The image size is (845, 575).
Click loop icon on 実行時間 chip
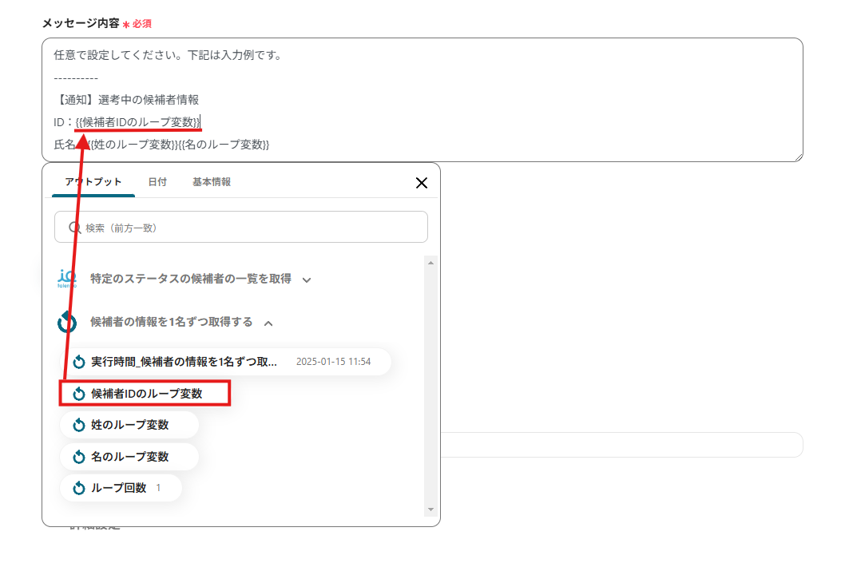click(79, 362)
